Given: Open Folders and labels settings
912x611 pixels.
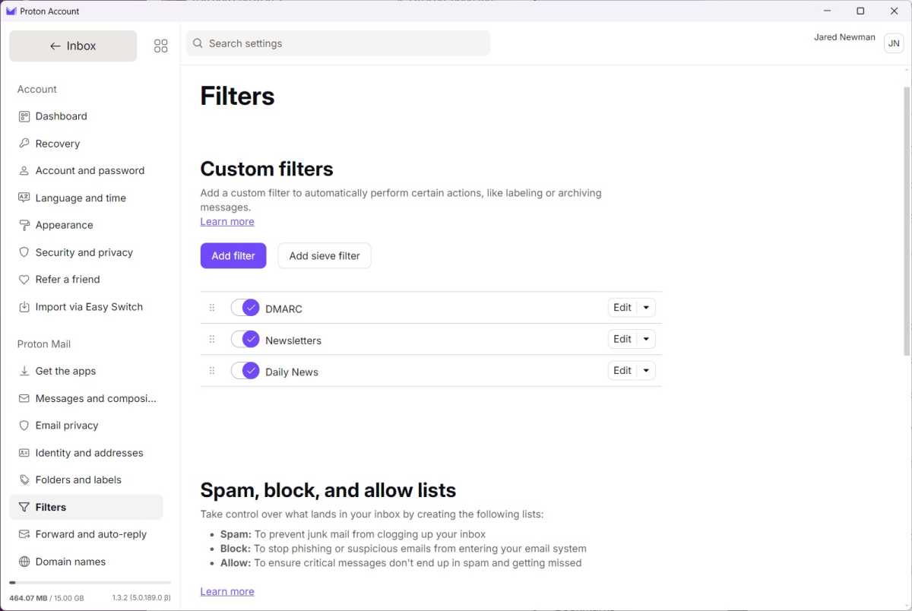Looking at the screenshot, I should click(x=86, y=480).
